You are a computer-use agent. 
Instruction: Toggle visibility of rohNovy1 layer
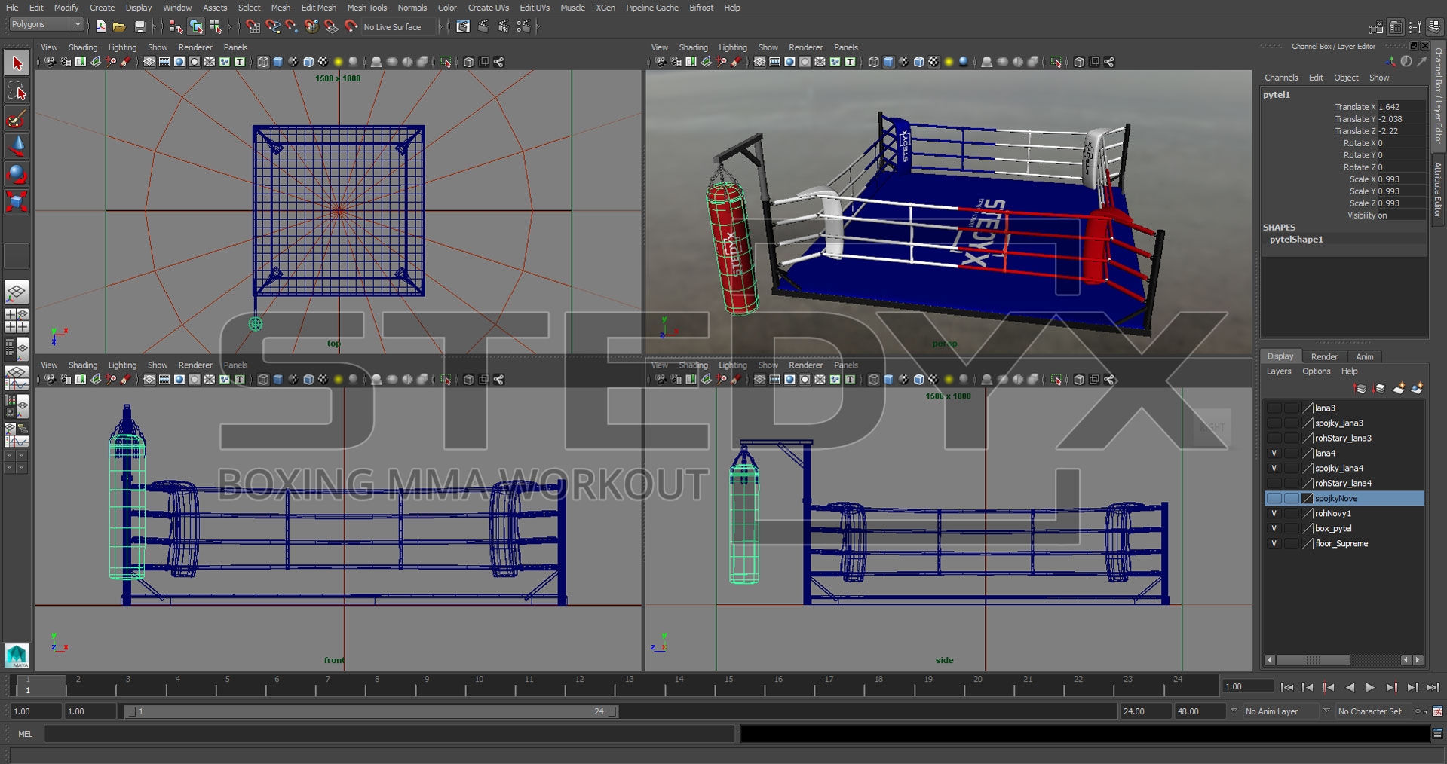1274,513
